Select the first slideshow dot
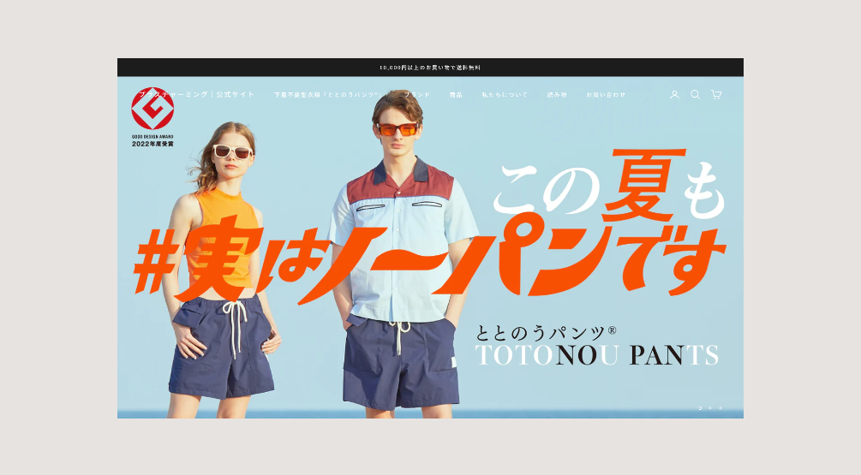This screenshot has width=861, height=475. pyautogui.click(x=700, y=408)
